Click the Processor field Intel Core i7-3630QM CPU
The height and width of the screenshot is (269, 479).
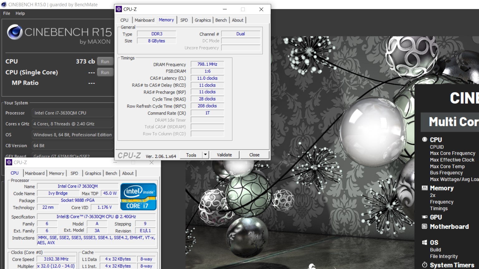click(x=72, y=113)
